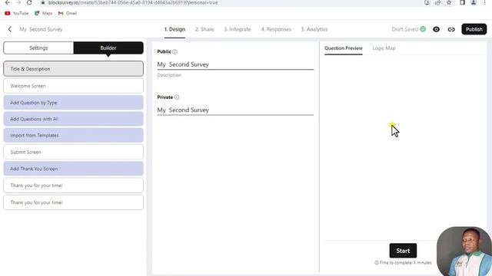Image resolution: width=492 pixels, height=276 pixels.
Task: Share this page via browser share icon
Action: [x=437, y=2]
